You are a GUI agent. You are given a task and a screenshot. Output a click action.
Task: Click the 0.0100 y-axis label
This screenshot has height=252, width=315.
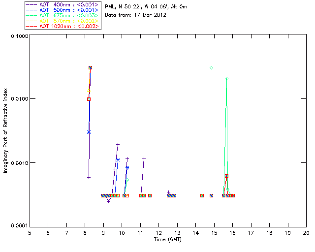pos(20,99)
